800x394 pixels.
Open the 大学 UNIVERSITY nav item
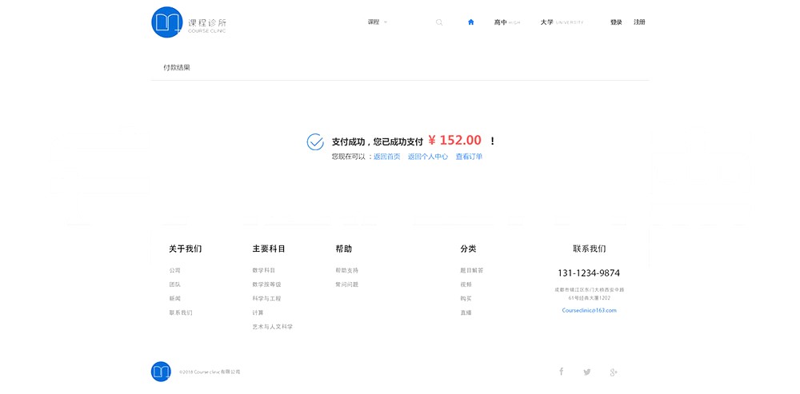[x=561, y=22]
